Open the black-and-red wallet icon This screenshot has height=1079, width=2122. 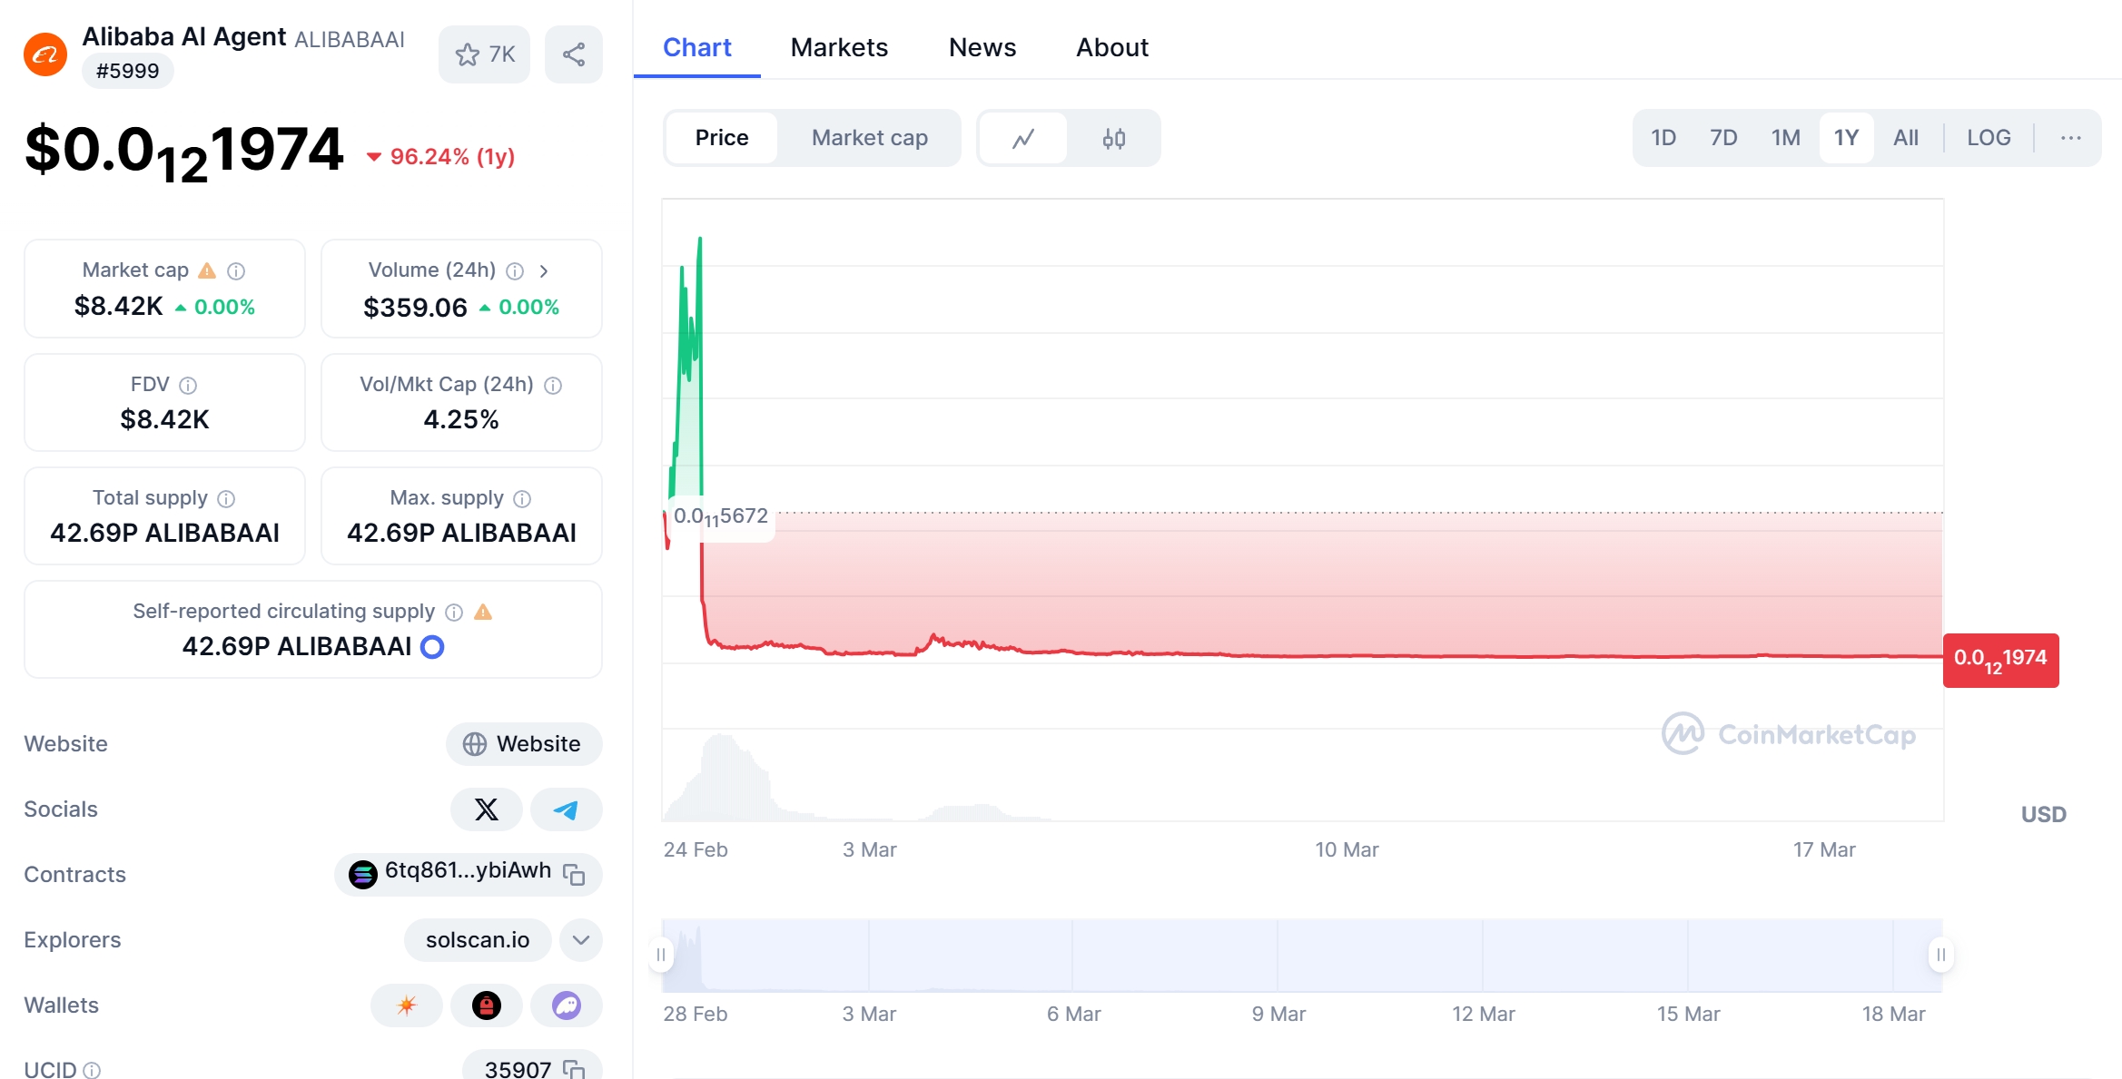[487, 1005]
